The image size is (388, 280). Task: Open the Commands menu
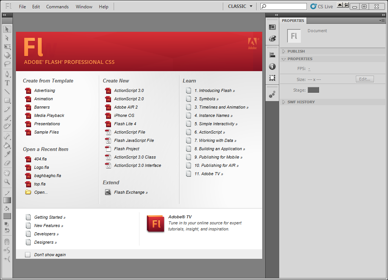click(x=58, y=7)
